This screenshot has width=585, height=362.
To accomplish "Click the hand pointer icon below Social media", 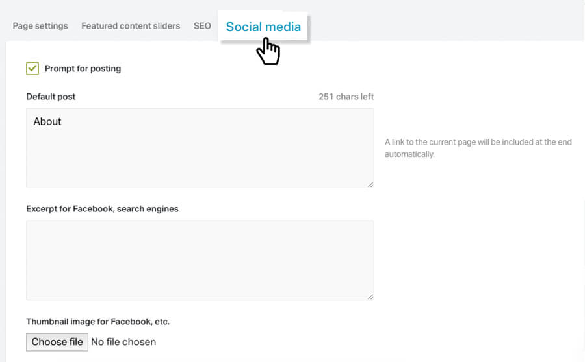I will [268, 51].
